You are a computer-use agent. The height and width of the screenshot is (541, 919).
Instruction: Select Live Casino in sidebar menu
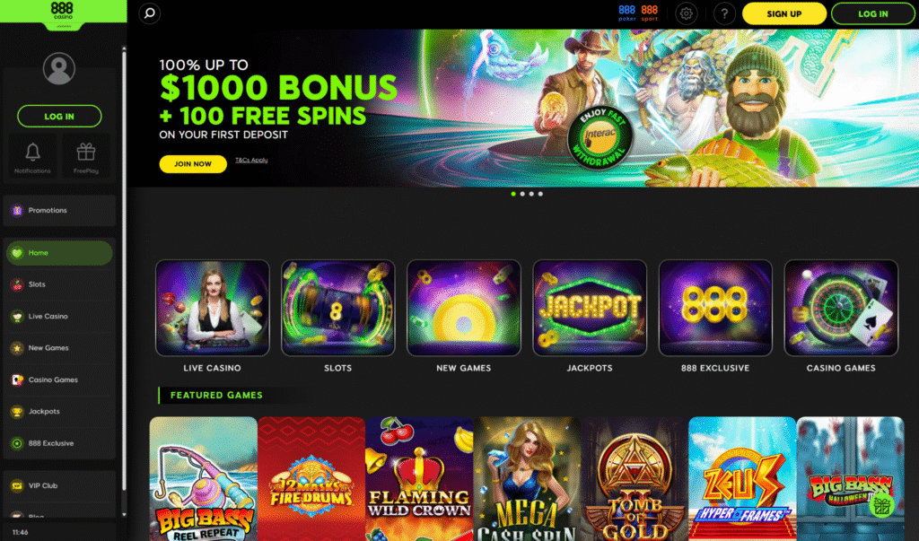[x=59, y=316]
